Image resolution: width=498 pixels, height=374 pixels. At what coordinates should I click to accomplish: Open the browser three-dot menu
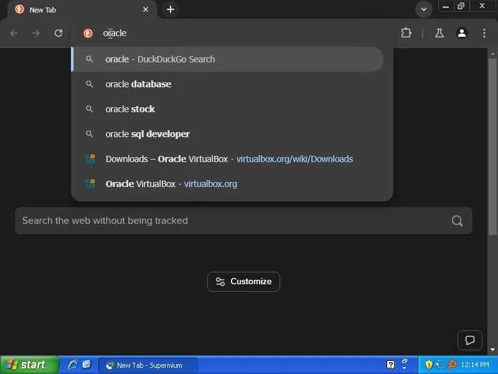pos(484,33)
